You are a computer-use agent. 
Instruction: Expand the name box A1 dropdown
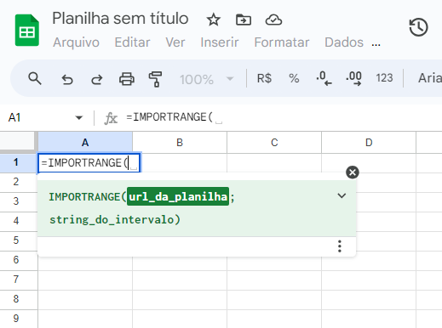point(79,117)
